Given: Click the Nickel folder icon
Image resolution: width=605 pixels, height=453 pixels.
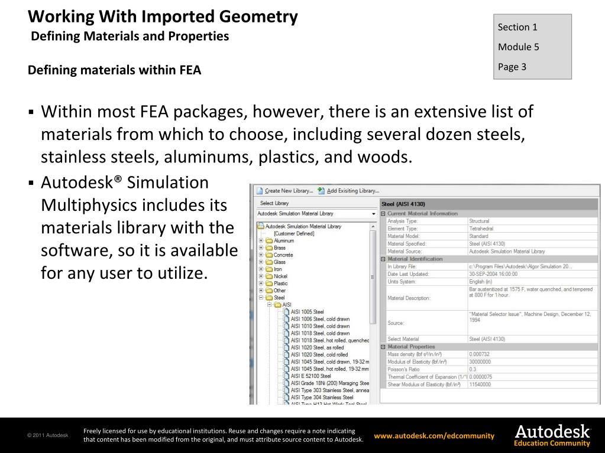Looking at the screenshot, I should 269,276.
